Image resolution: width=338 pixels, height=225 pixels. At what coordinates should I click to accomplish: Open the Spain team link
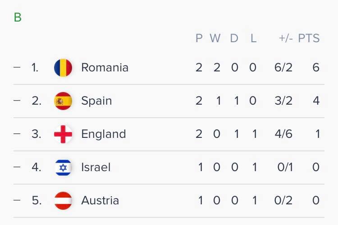[96, 101]
